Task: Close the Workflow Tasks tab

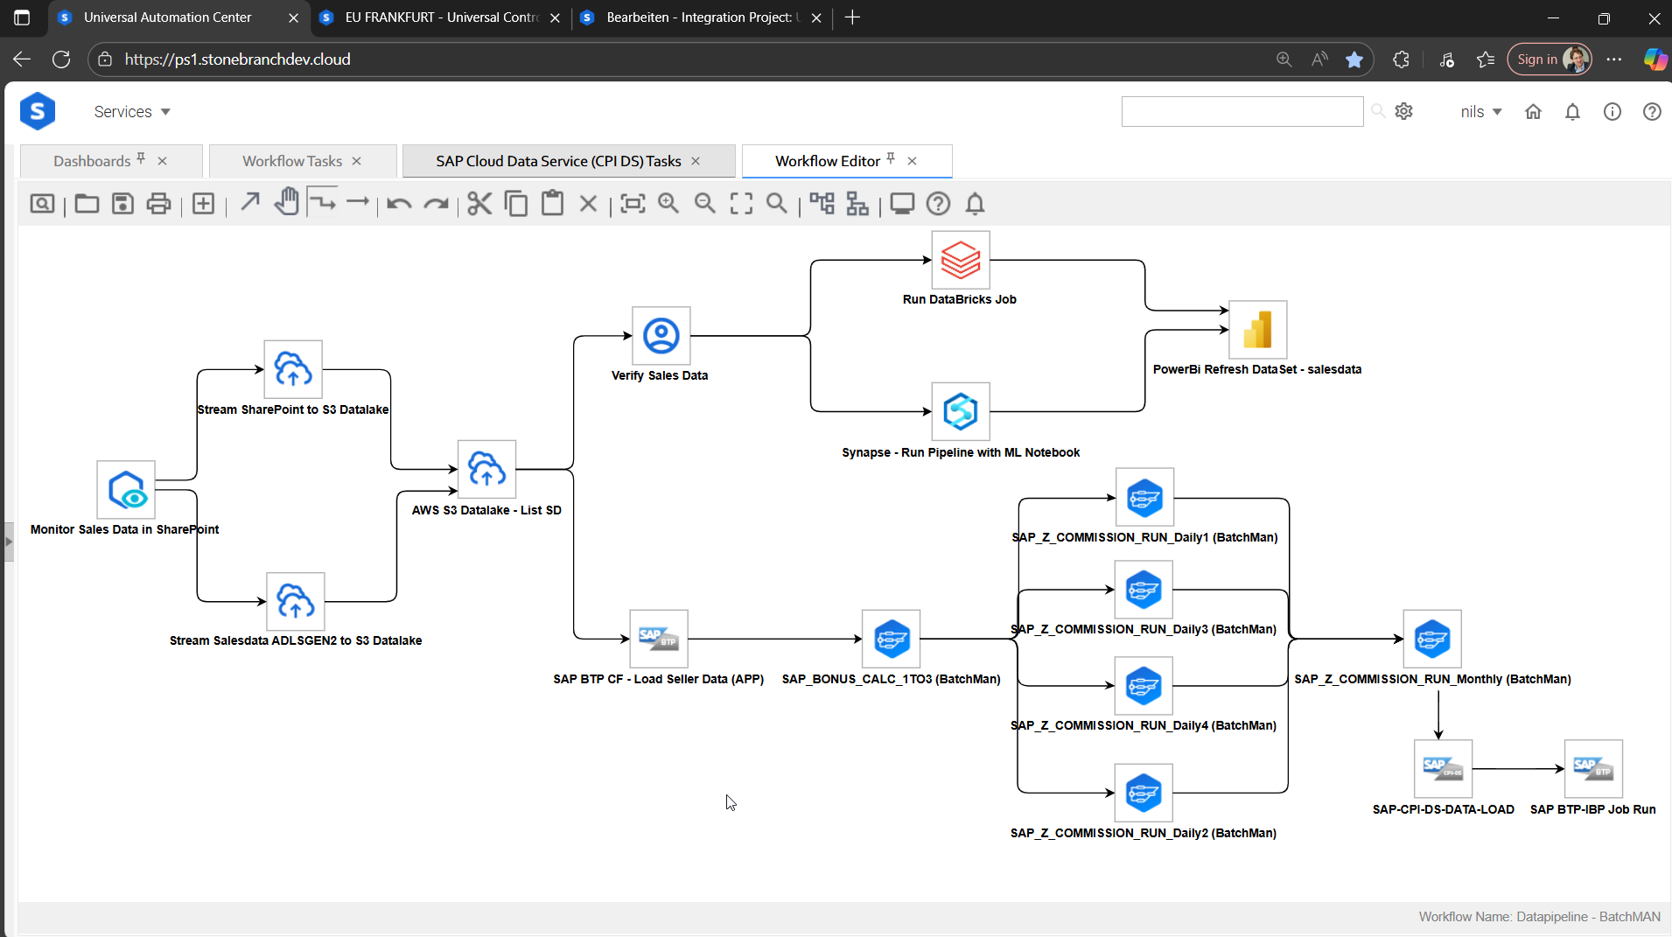Action: point(357,161)
